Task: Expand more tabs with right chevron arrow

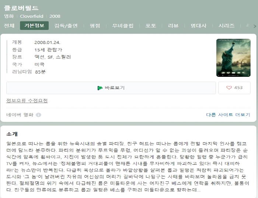Action: (x=255, y=26)
